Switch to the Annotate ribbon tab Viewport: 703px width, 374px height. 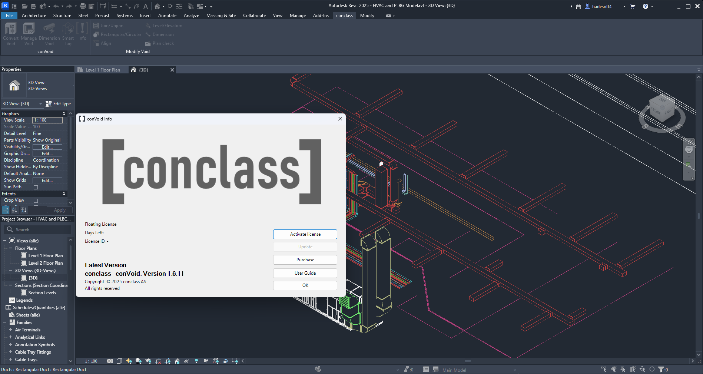(x=167, y=16)
